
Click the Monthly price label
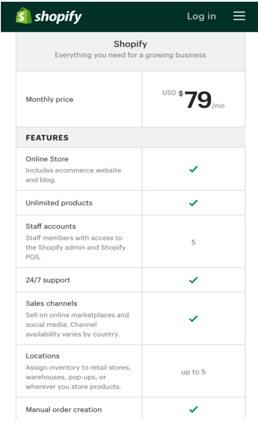point(50,99)
